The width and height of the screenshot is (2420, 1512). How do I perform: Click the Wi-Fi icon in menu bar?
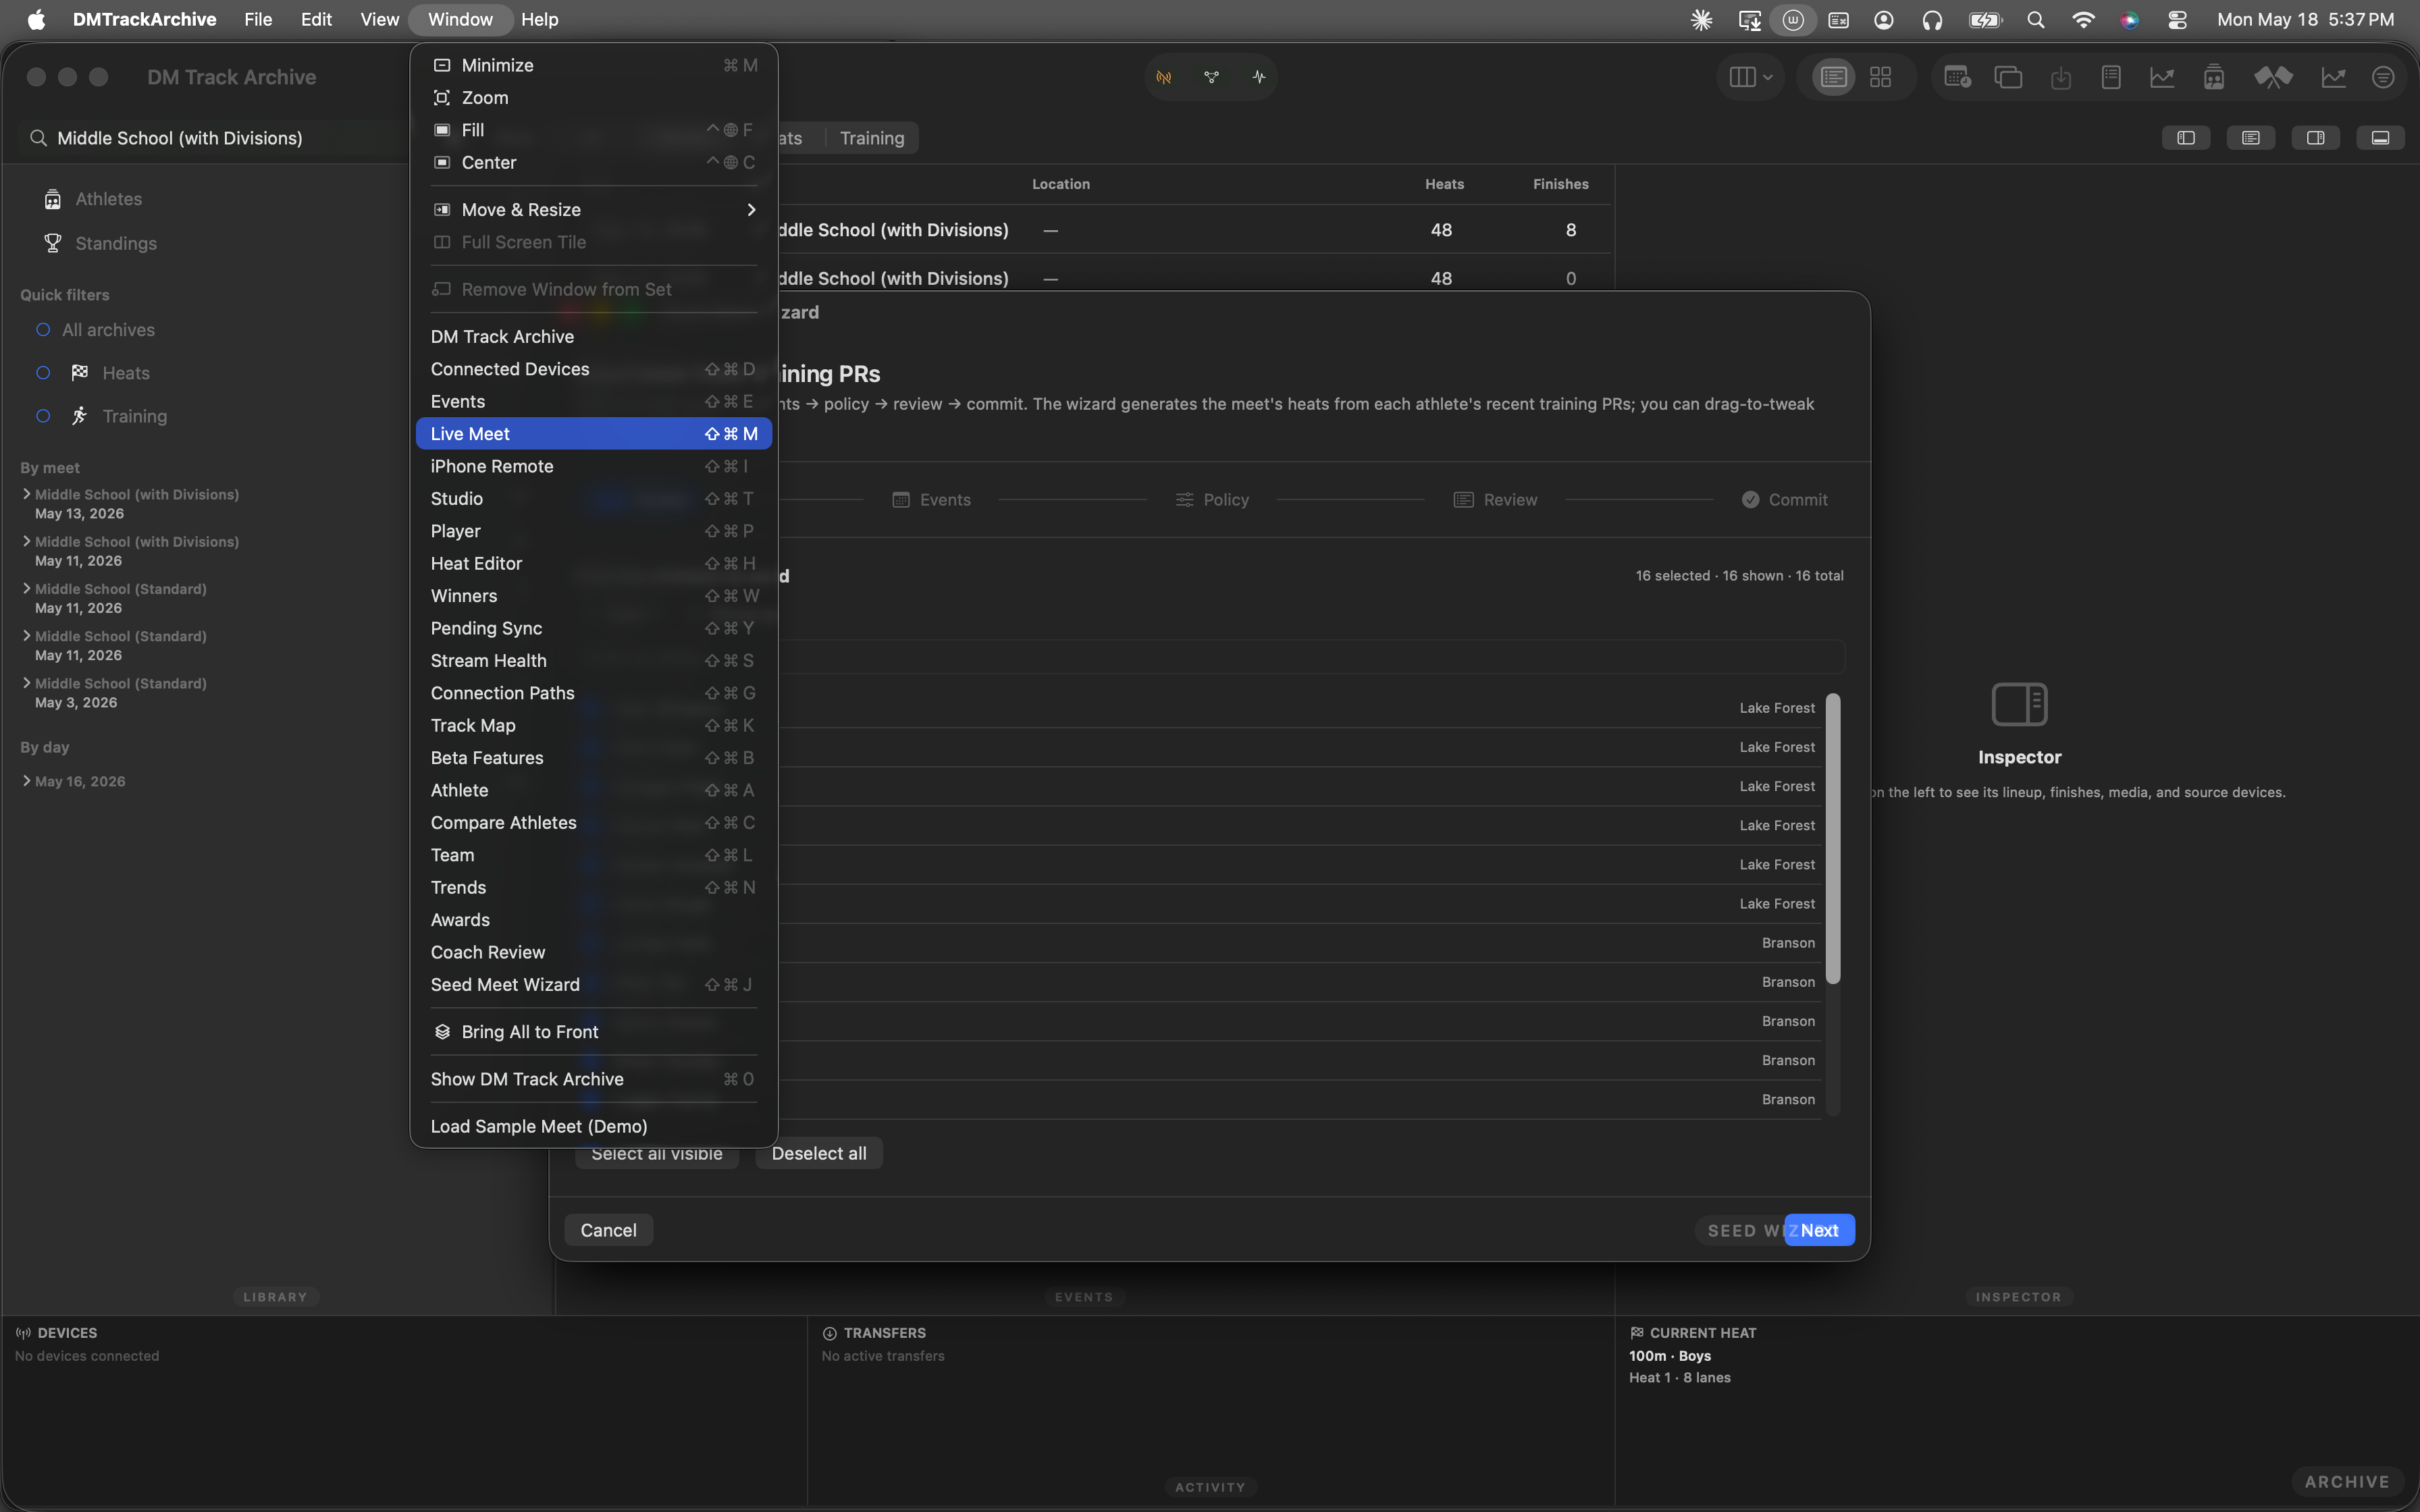2083,20
